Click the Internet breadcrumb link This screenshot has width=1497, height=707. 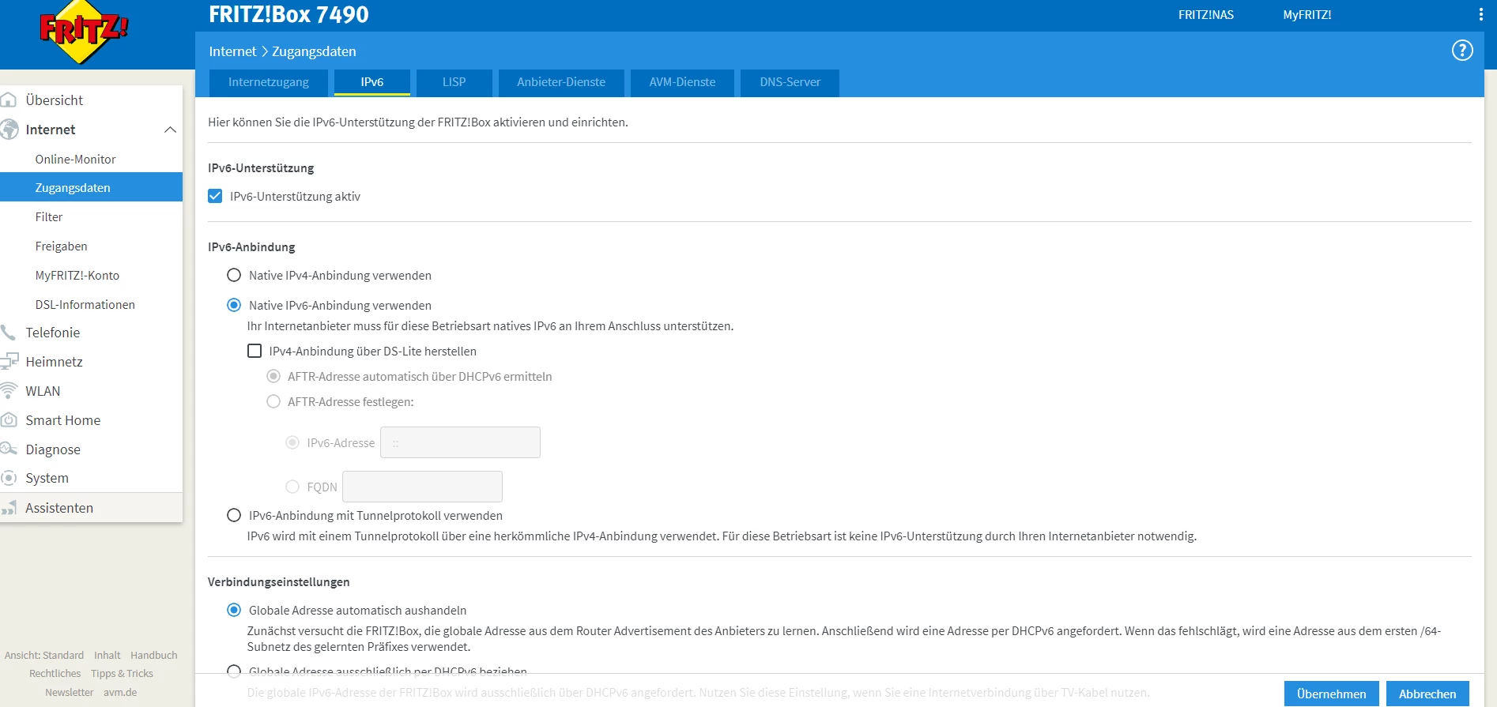(232, 51)
